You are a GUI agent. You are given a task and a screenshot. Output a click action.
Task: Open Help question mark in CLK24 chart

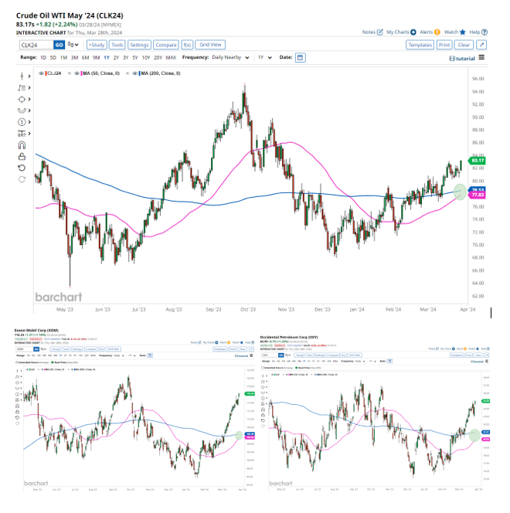click(484, 32)
